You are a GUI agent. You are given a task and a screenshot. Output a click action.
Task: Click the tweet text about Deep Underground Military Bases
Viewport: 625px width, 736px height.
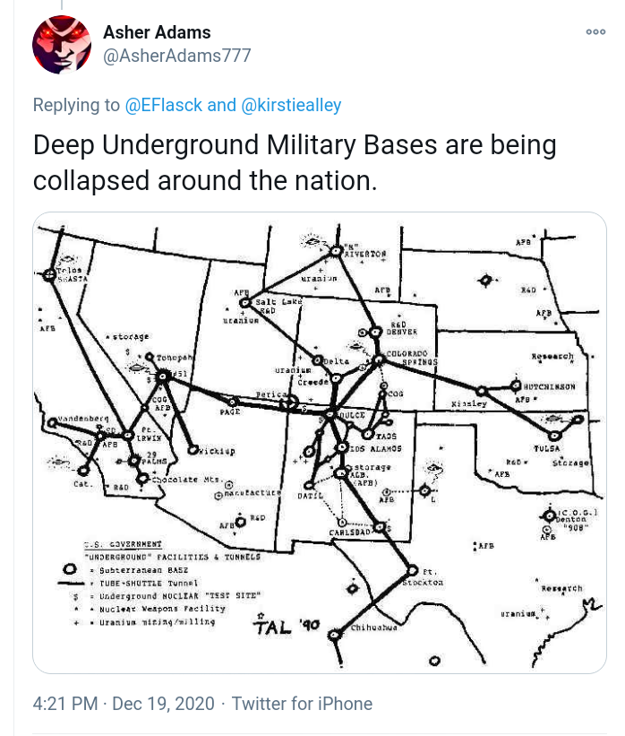pyautogui.click(x=295, y=162)
